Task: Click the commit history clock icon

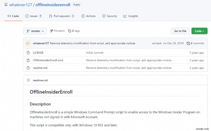Action: (188, 43)
